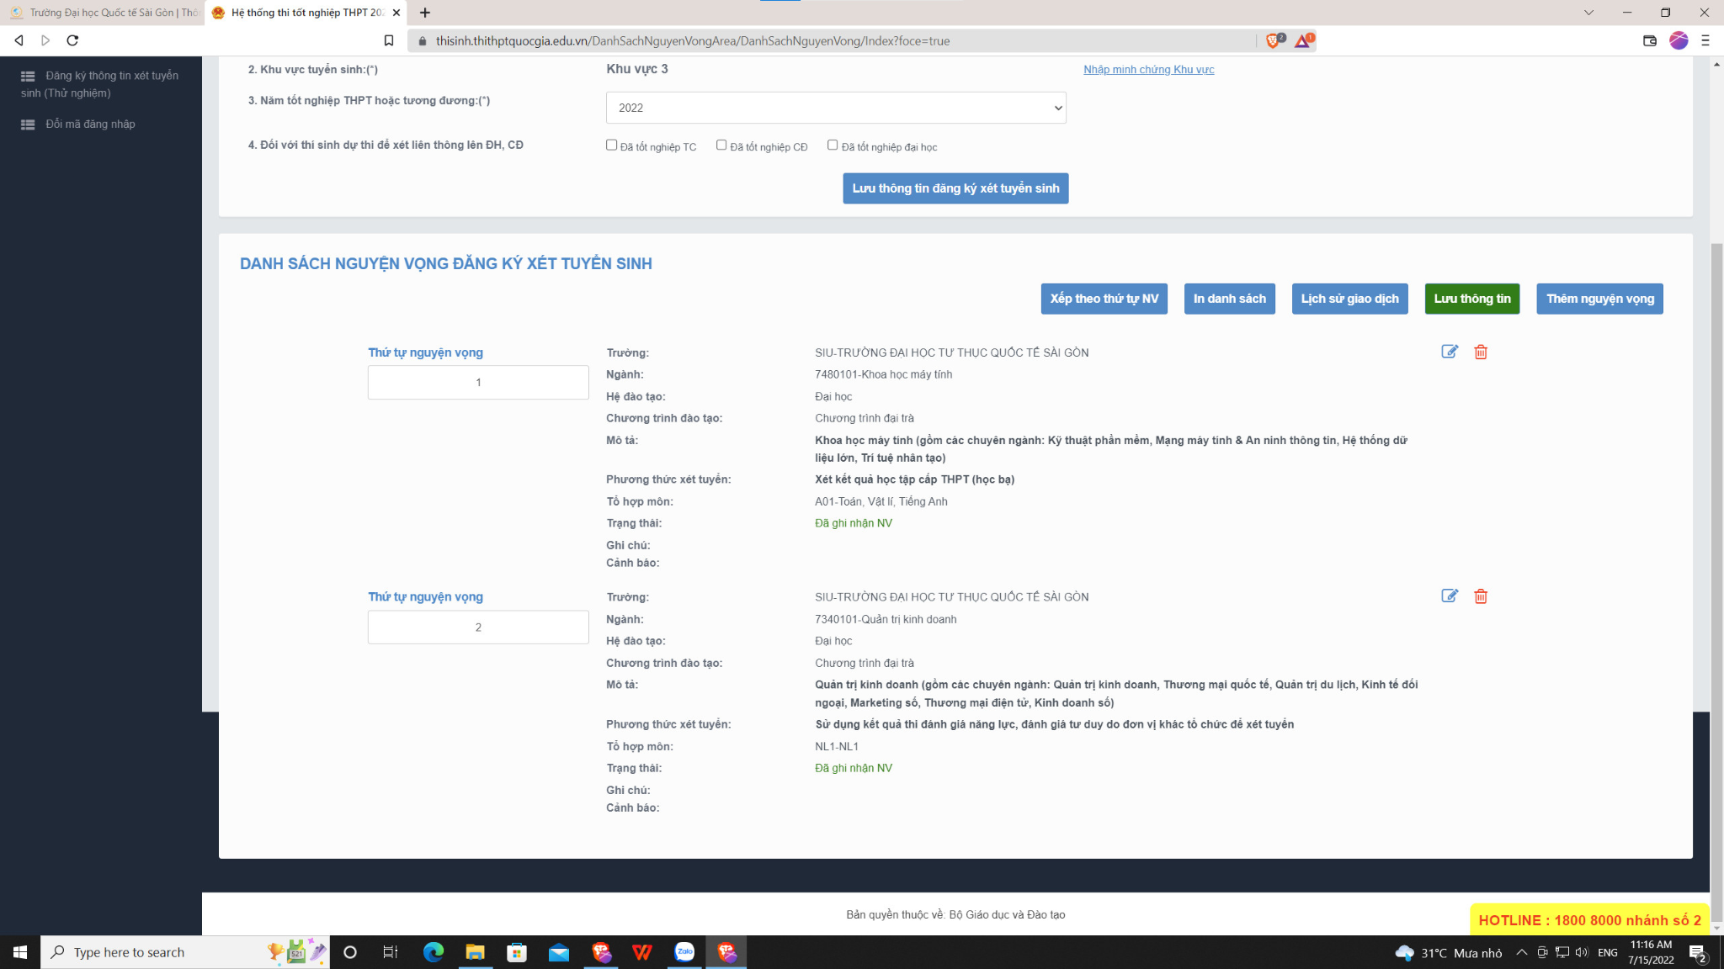
Task: Click Xếp theo thứ tự NV button
Action: [x=1104, y=299]
